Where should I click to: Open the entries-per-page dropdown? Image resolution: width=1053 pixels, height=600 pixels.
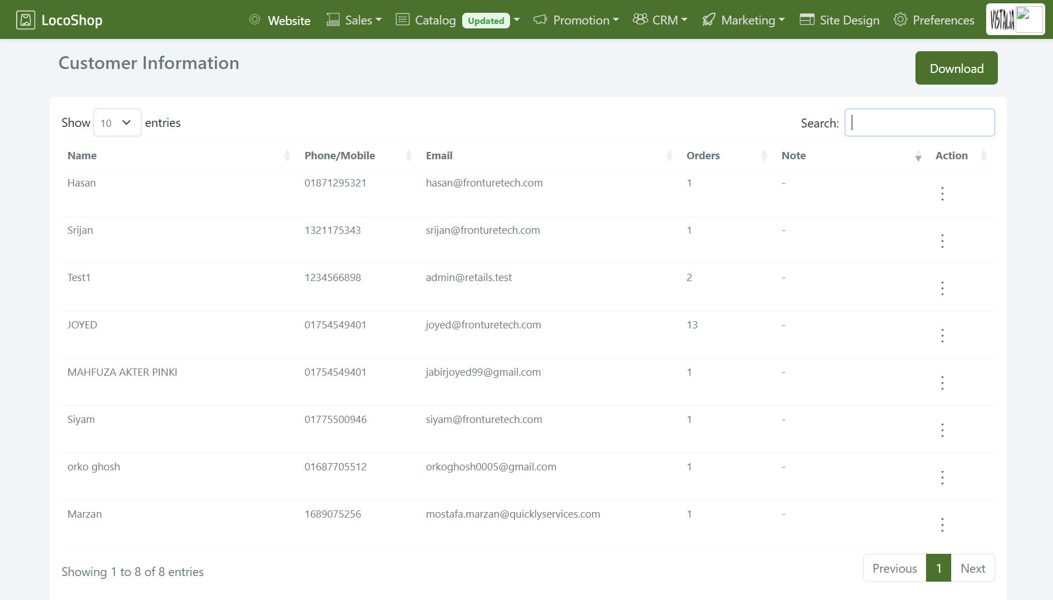pyautogui.click(x=117, y=122)
